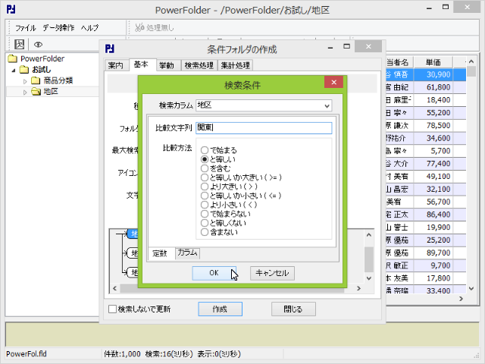Open the ヘルプ menu
Image resolution: width=485 pixels, height=364 pixels.
pyautogui.click(x=89, y=28)
